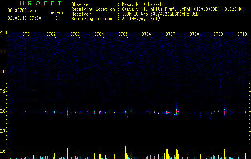Click the 0.7 kHz axis label
This screenshot has height=159, width=251.
pyautogui.click(x=4, y=131)
